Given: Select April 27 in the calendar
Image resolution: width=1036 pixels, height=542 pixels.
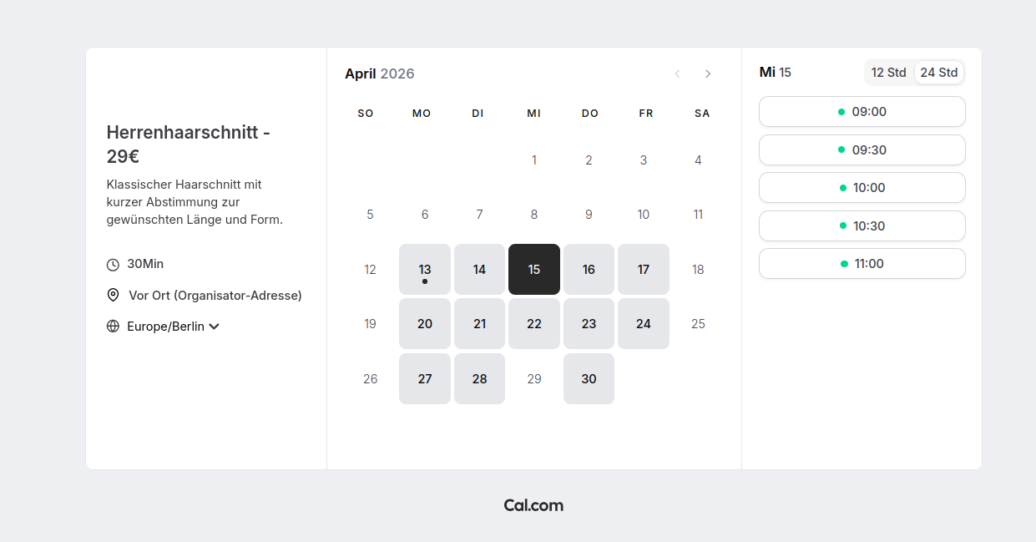Looking at the screenshot, I should 425,378.
